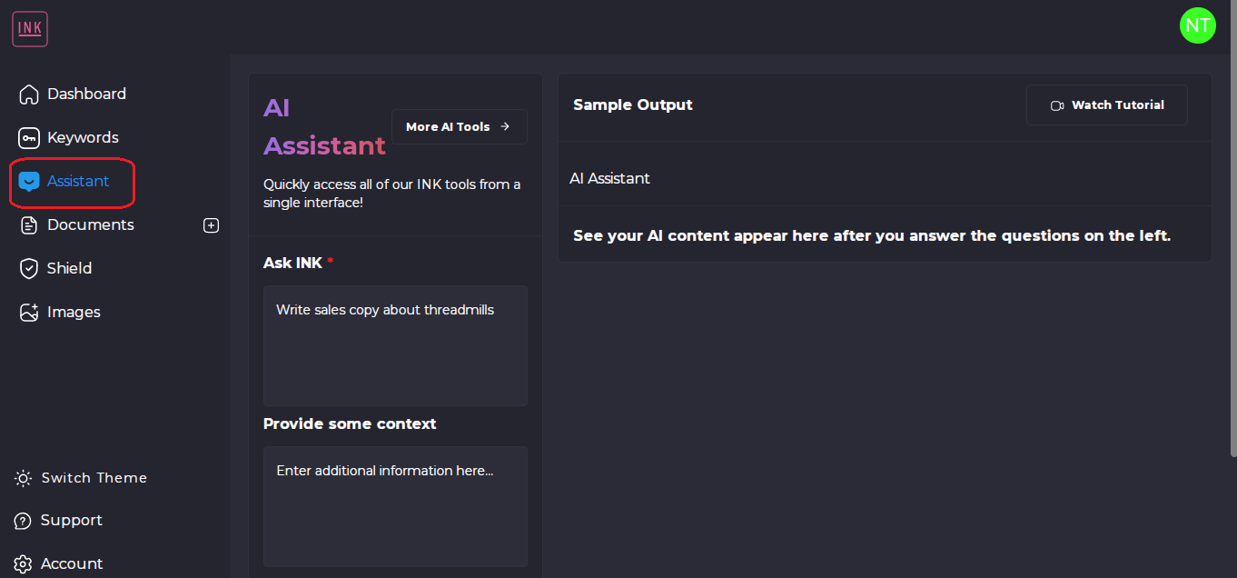Screen dimensions: 1237x578
Task: Open the Support link
Action: pos(72,521)
